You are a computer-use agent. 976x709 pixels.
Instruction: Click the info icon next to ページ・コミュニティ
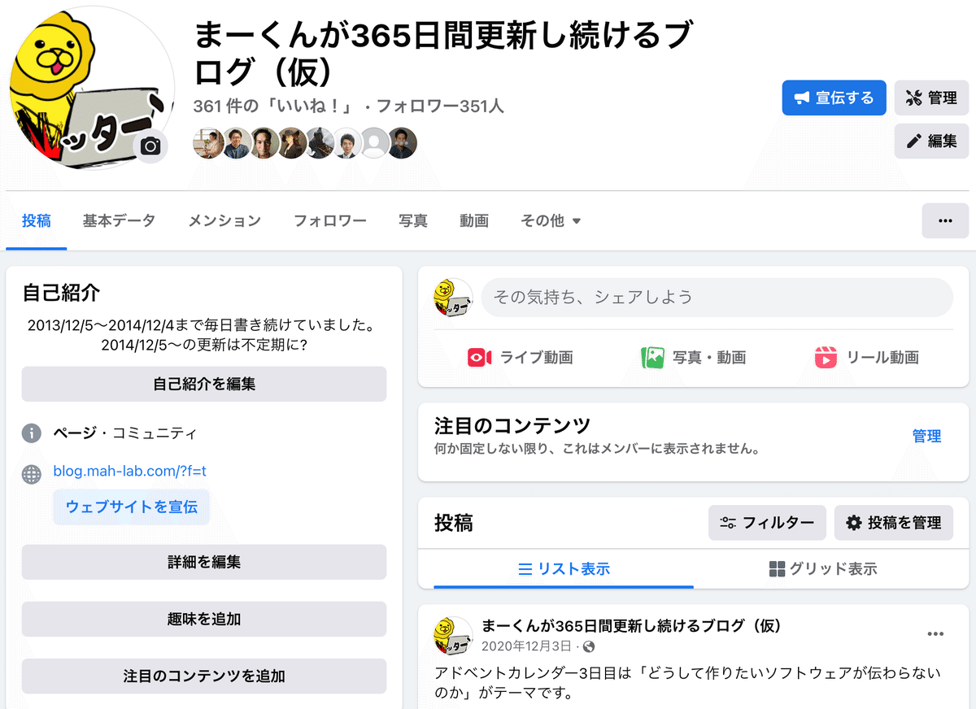click(32, 433)
